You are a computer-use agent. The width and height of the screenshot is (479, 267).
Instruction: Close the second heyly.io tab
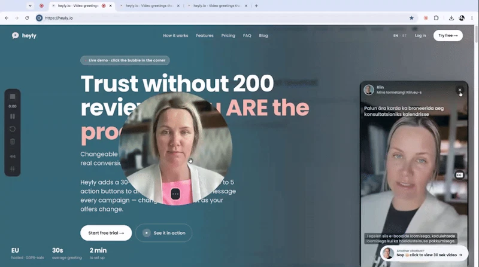(178, 5)
